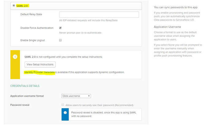215x125 pixels.
Task: Click the dropdown arrow beside Okta username
Action: [89, 96]
